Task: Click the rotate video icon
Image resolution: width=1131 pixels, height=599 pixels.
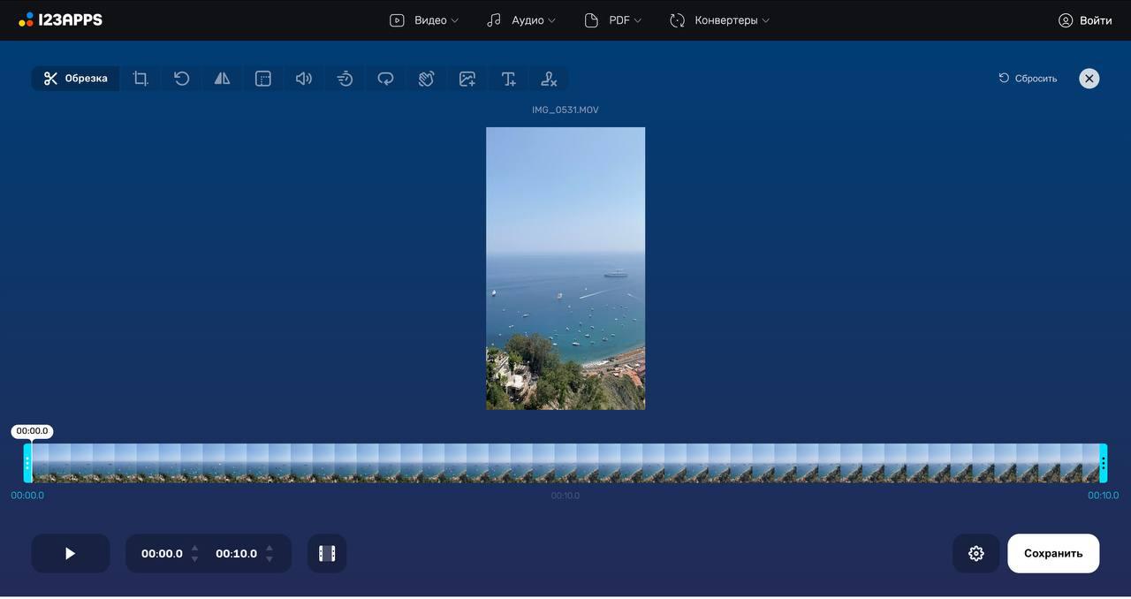Action: (181, 79)
